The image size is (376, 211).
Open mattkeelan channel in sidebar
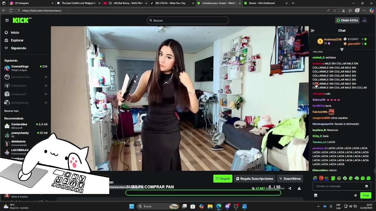[26, 86]
